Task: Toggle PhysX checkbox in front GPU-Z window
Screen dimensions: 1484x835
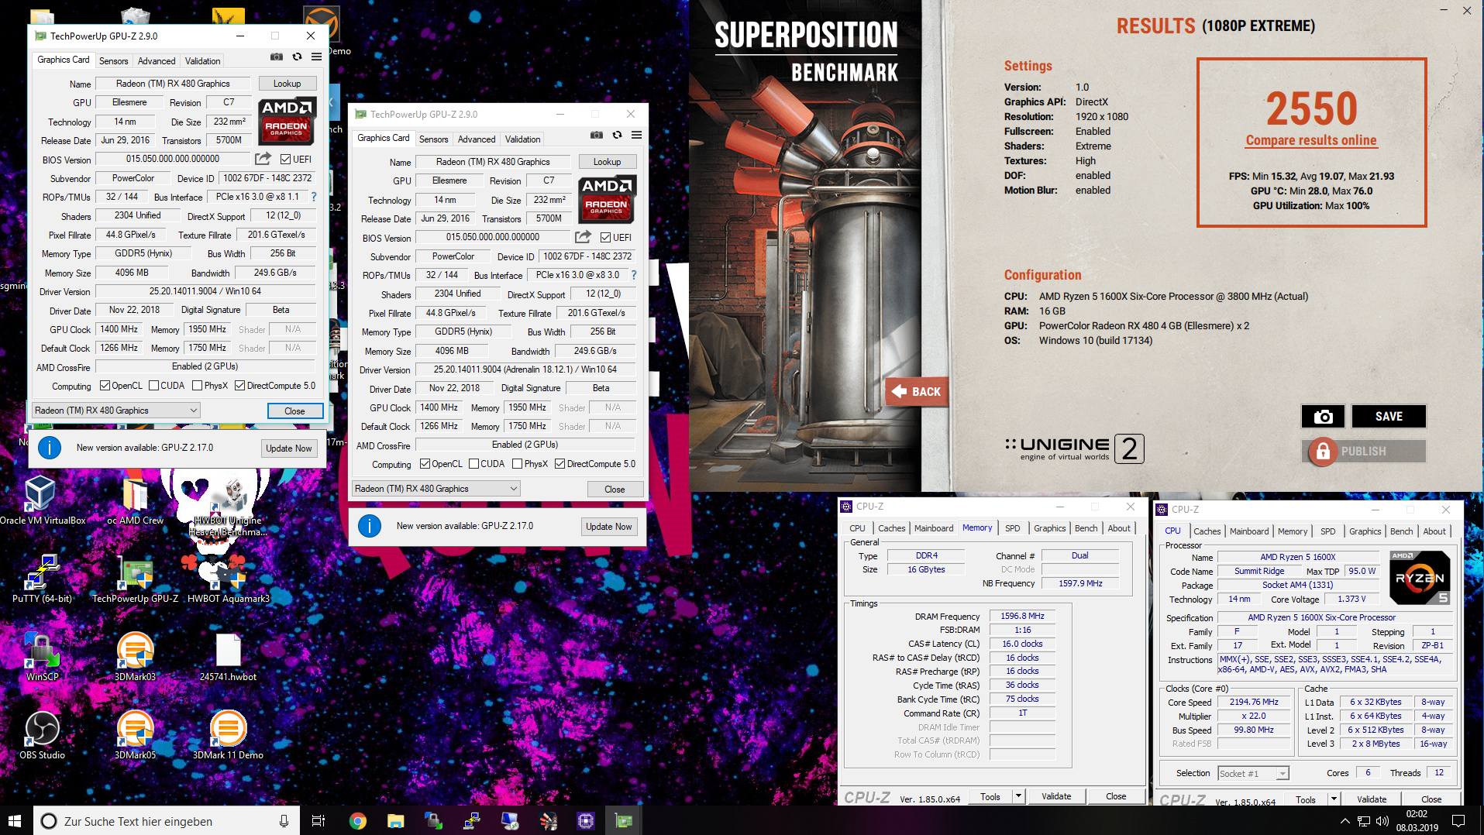Action: [198, 386]
